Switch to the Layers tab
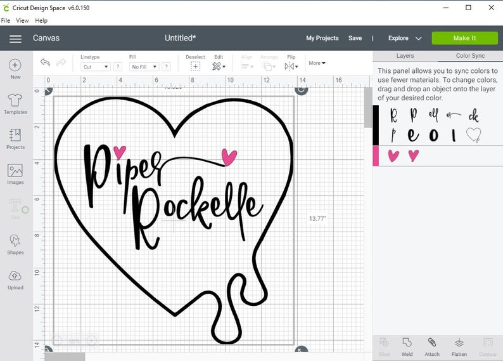 click(x=405, y=56)
